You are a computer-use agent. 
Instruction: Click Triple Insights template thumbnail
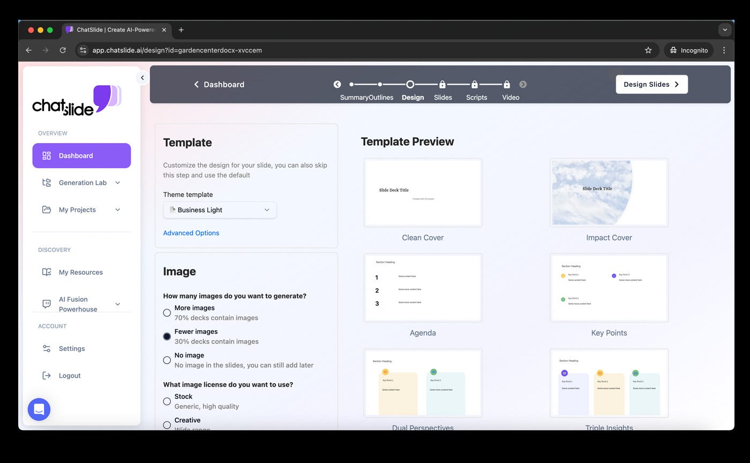tap(609, 383)
